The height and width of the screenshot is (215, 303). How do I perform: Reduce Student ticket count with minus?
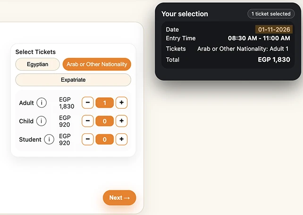pyautogui.click(x=88, y=139)
